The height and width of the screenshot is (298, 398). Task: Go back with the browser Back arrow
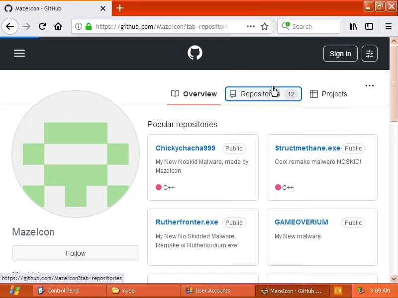10,26
